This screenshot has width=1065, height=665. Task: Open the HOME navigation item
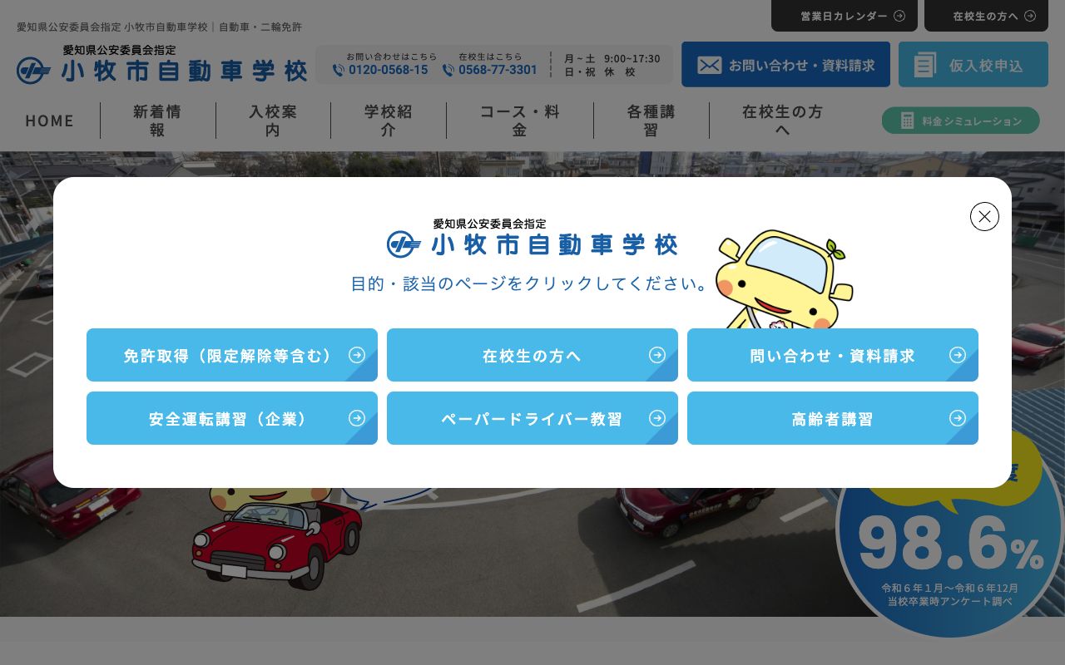(49, 121)
